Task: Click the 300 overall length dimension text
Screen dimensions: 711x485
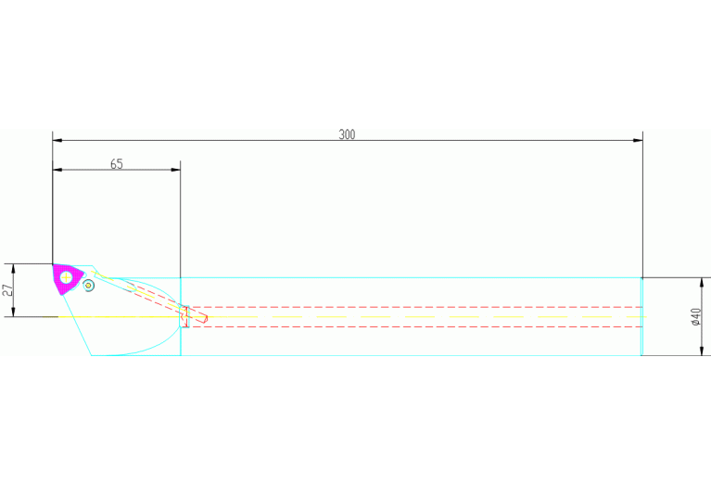Action: 347,134
